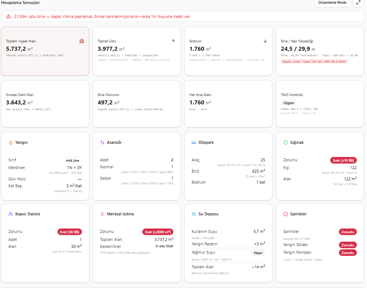Click the Net Arsa Alanı card title
367x288 pixels.
[200, 95]
